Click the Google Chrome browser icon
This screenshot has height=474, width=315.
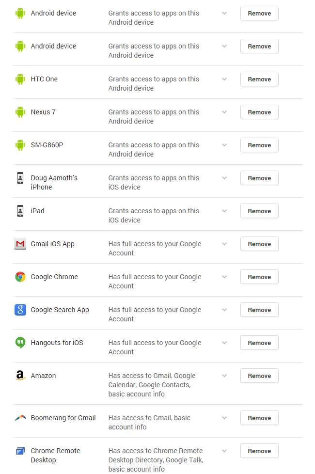click(20, 277)
